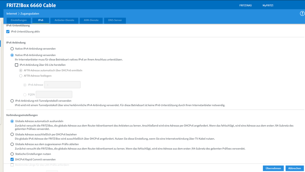The width and height of the screenshot is (305, 172).
Task: Select Statische Einstellungen nutzen
Action: pos(12,154)
